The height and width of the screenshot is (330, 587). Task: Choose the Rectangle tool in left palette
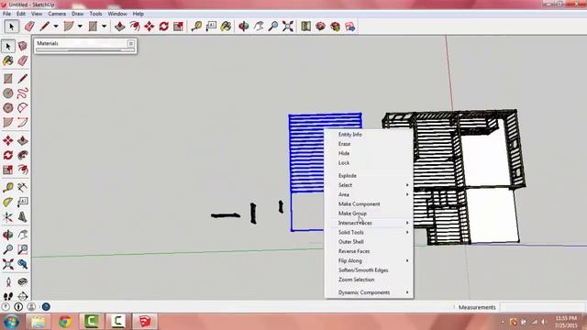pyautogui.click(x=8, y=79)
